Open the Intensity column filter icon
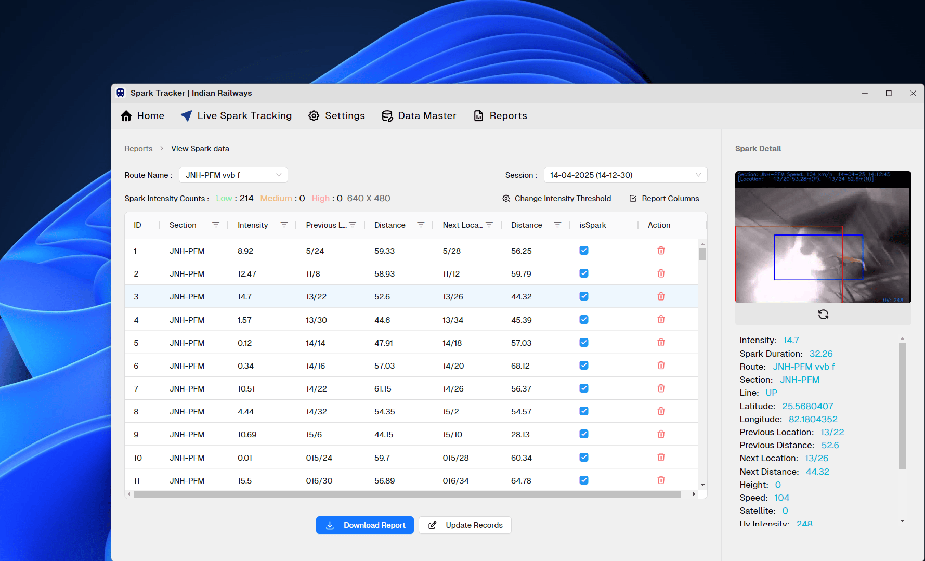This screenshot has width=925, height=561. (284, 225)
